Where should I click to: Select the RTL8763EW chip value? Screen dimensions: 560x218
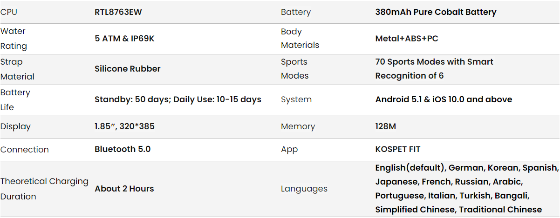(118, 12)
